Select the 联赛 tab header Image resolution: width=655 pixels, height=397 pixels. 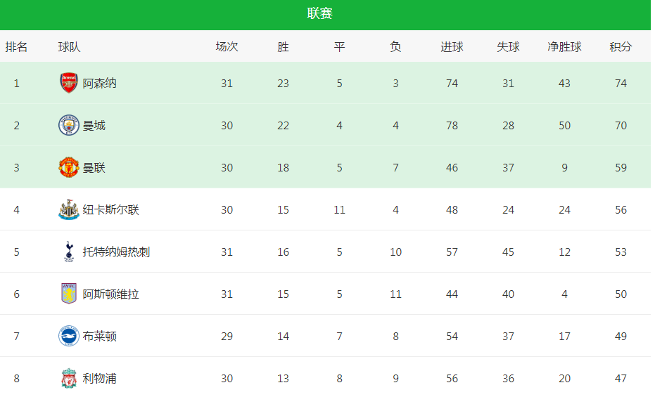point(319,13)
